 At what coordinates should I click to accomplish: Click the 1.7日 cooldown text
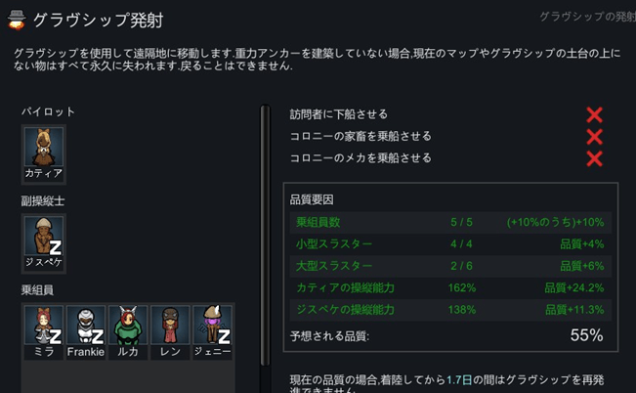pos(460,378)
